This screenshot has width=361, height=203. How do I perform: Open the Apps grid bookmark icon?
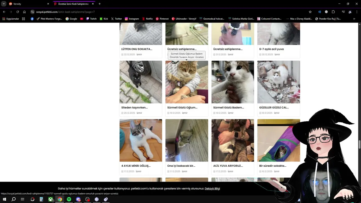23,19
